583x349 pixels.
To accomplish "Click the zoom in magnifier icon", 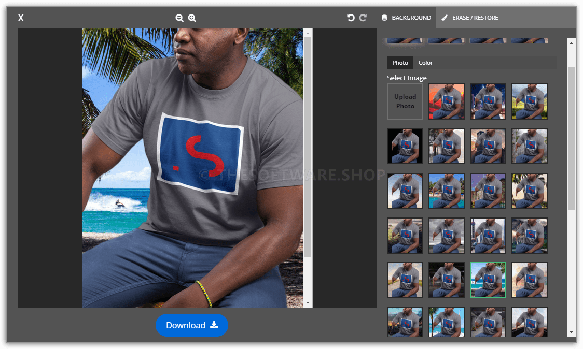I will 192,18.
